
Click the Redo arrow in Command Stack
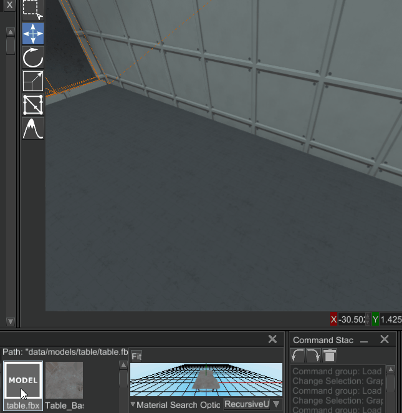pos(313,356)
